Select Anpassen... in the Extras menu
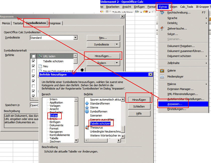Image resolution: width=211 pixels, height=163 pixels. click(183, 104)
